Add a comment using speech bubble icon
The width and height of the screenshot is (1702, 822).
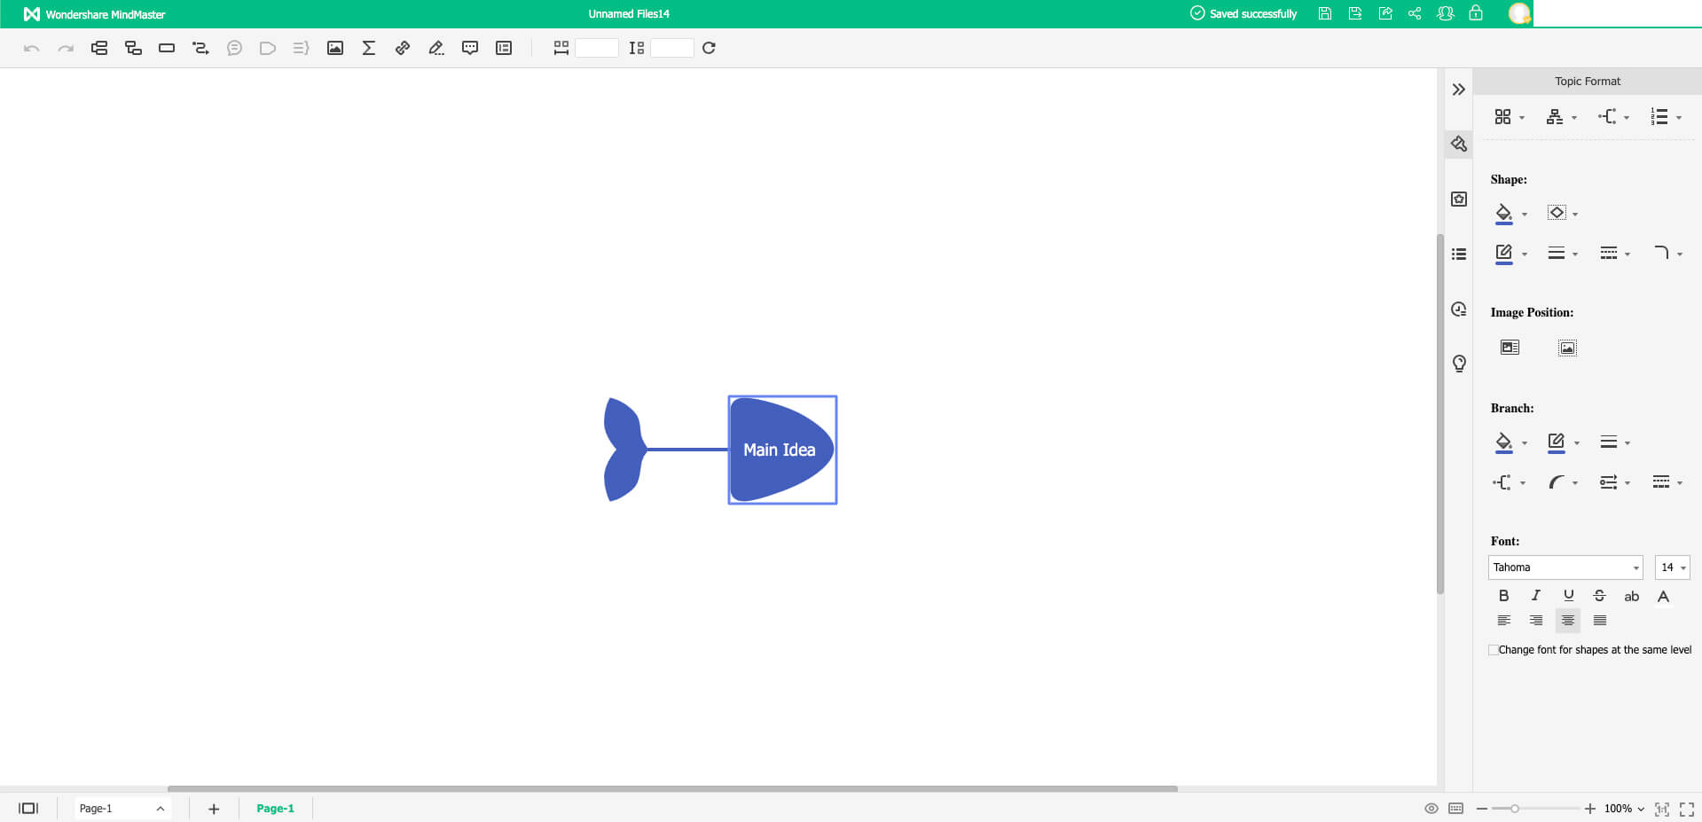point(470,48)
